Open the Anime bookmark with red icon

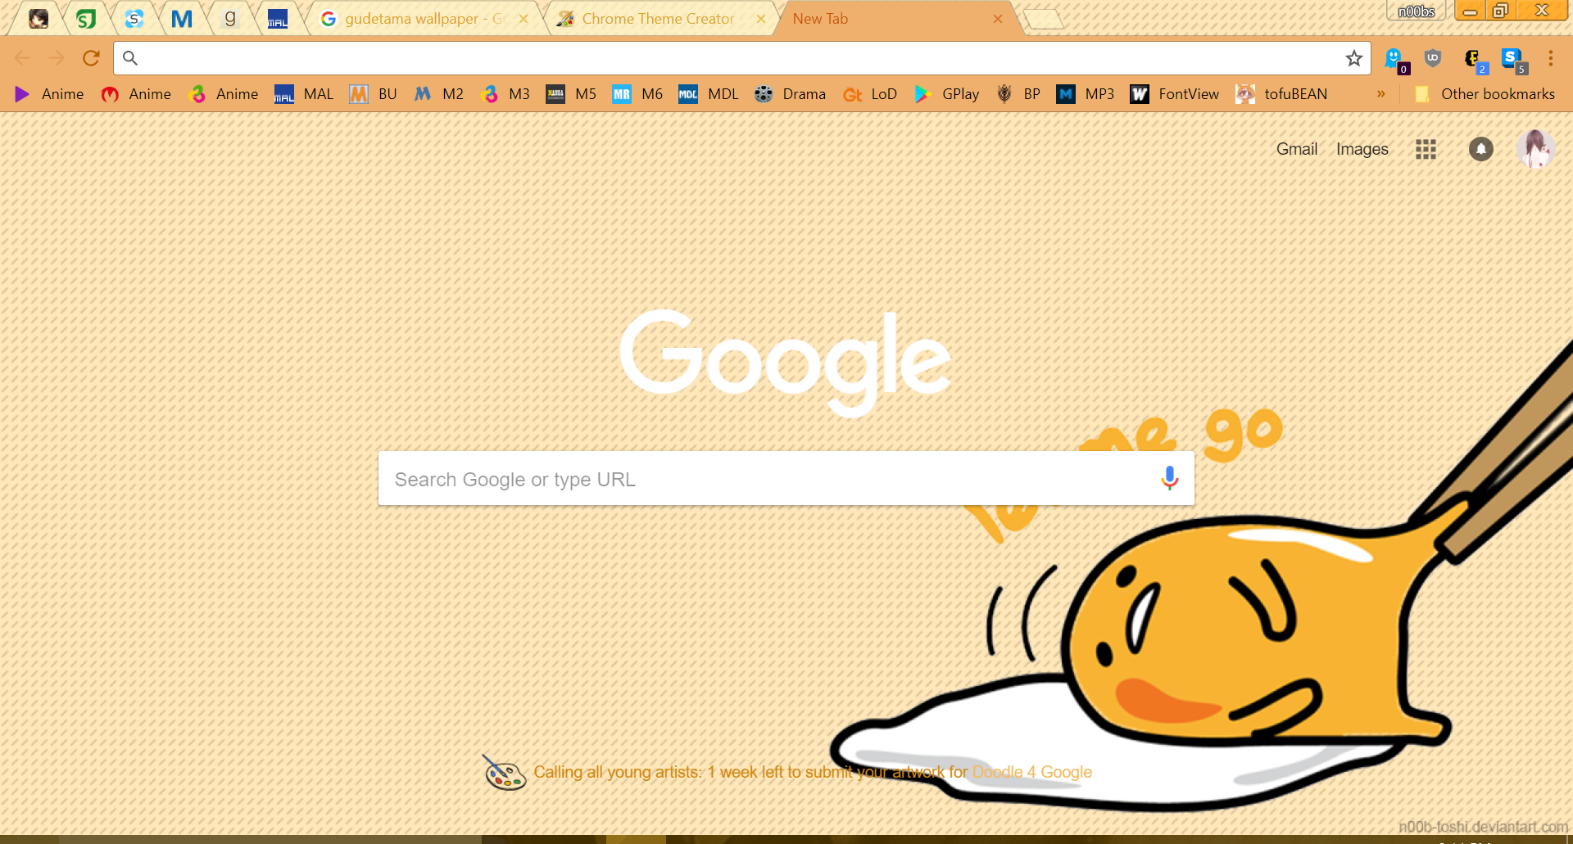pos(136,94)
